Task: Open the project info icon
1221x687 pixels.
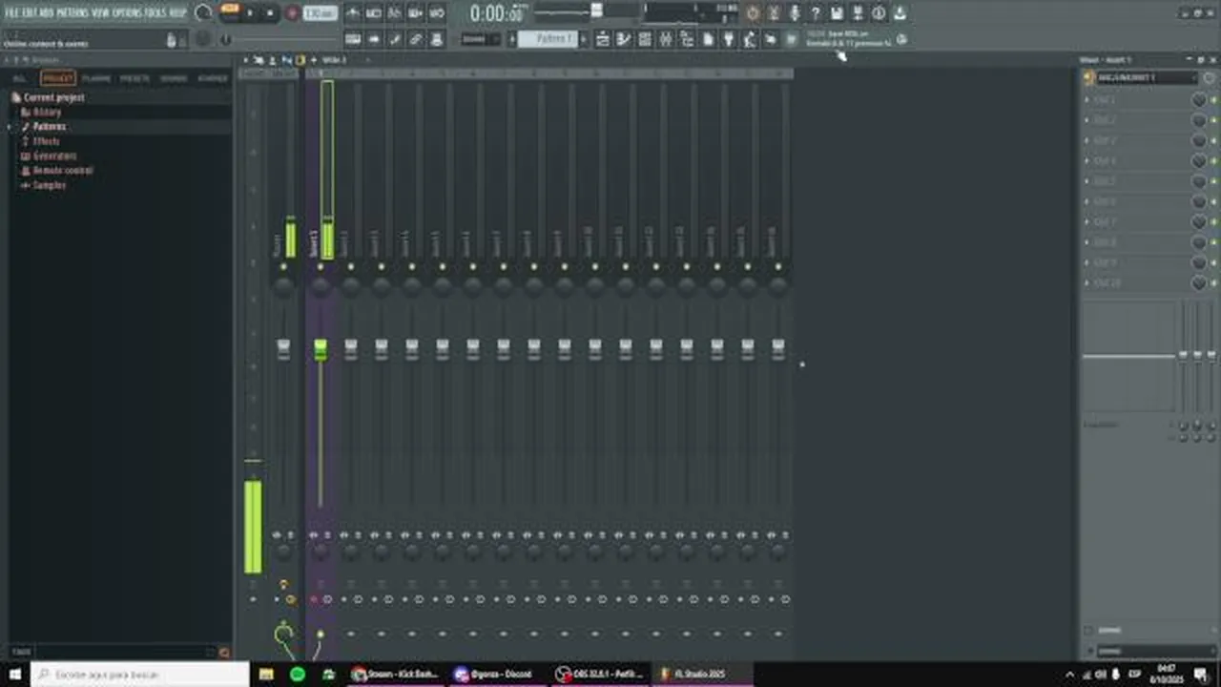Action: [879, 13]
